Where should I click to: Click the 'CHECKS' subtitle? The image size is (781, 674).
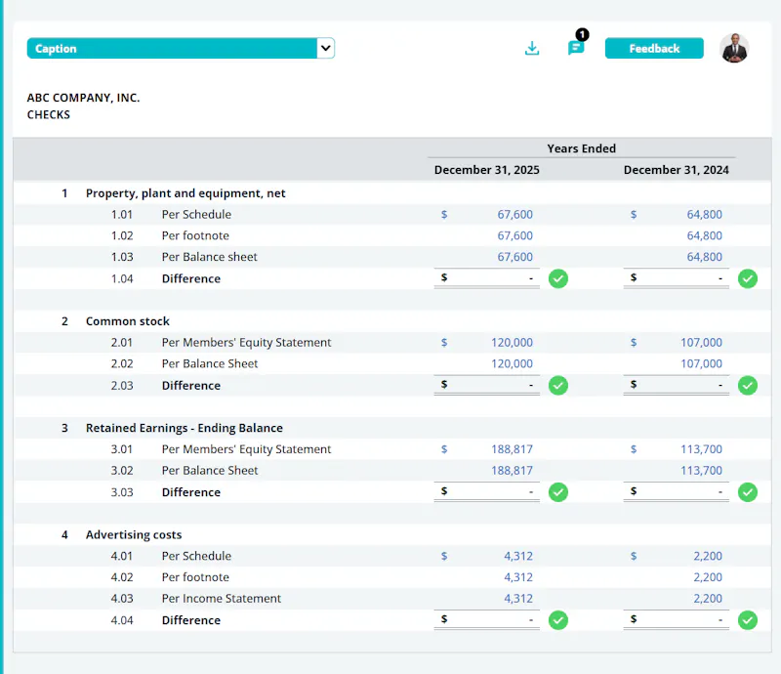pyautogui.click(x=48, y=114)
